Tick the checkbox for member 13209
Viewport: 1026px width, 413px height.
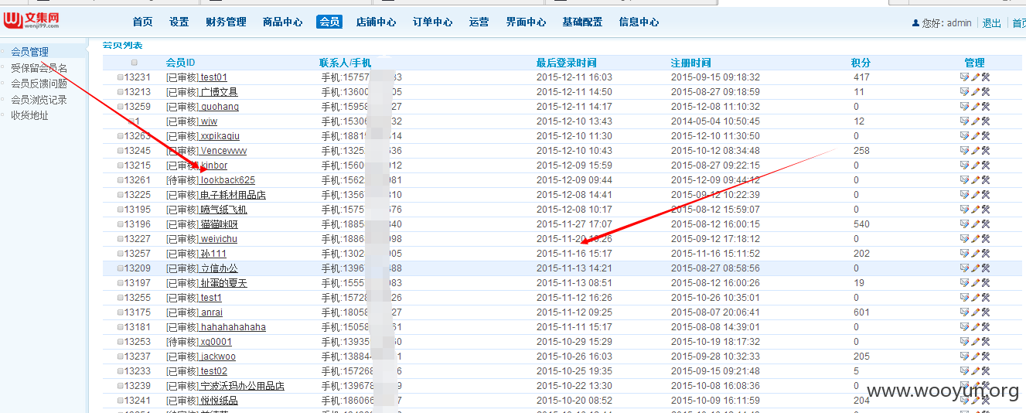click(x=121, y=268)
